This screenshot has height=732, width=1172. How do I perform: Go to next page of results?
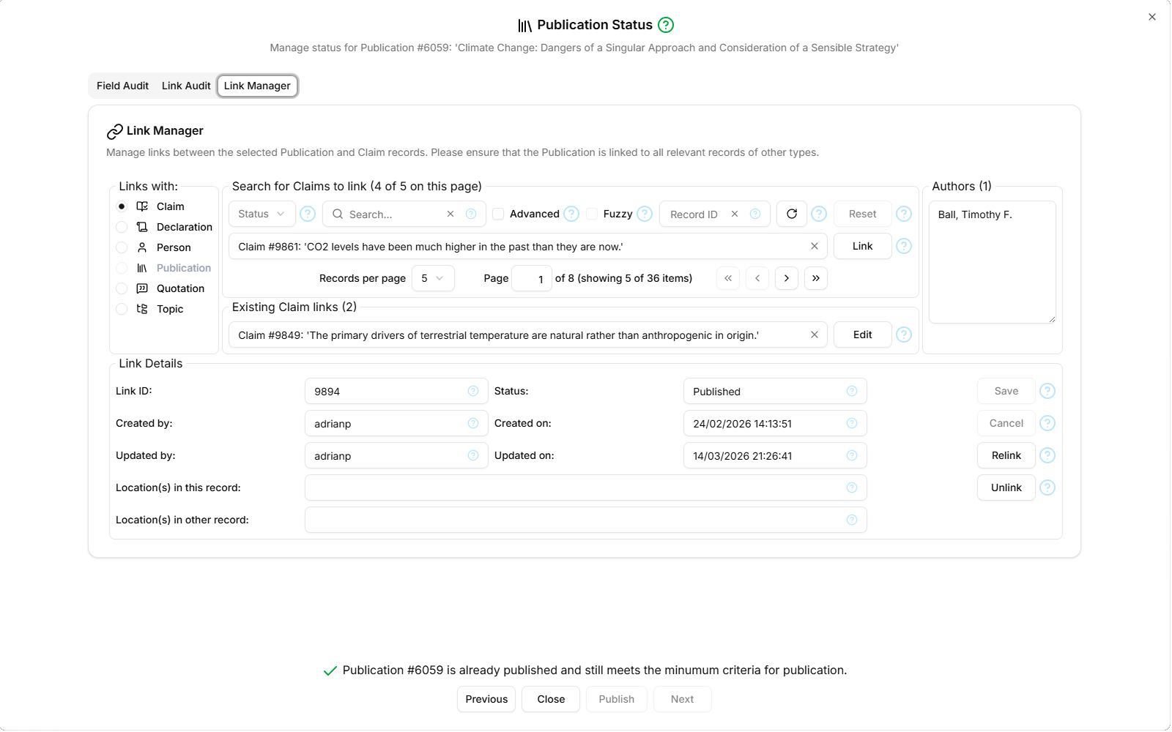[x=787, y=278]
